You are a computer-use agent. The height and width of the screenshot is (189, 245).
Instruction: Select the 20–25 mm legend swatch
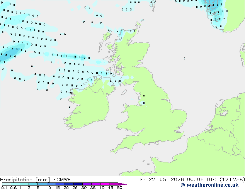point(69,184)
